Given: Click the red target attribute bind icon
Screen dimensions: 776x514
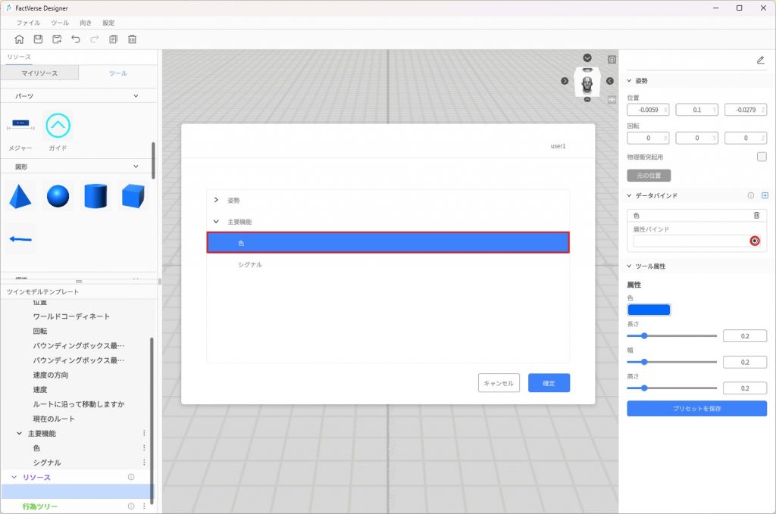Looking at the screenshot, I should click(754, 241).
